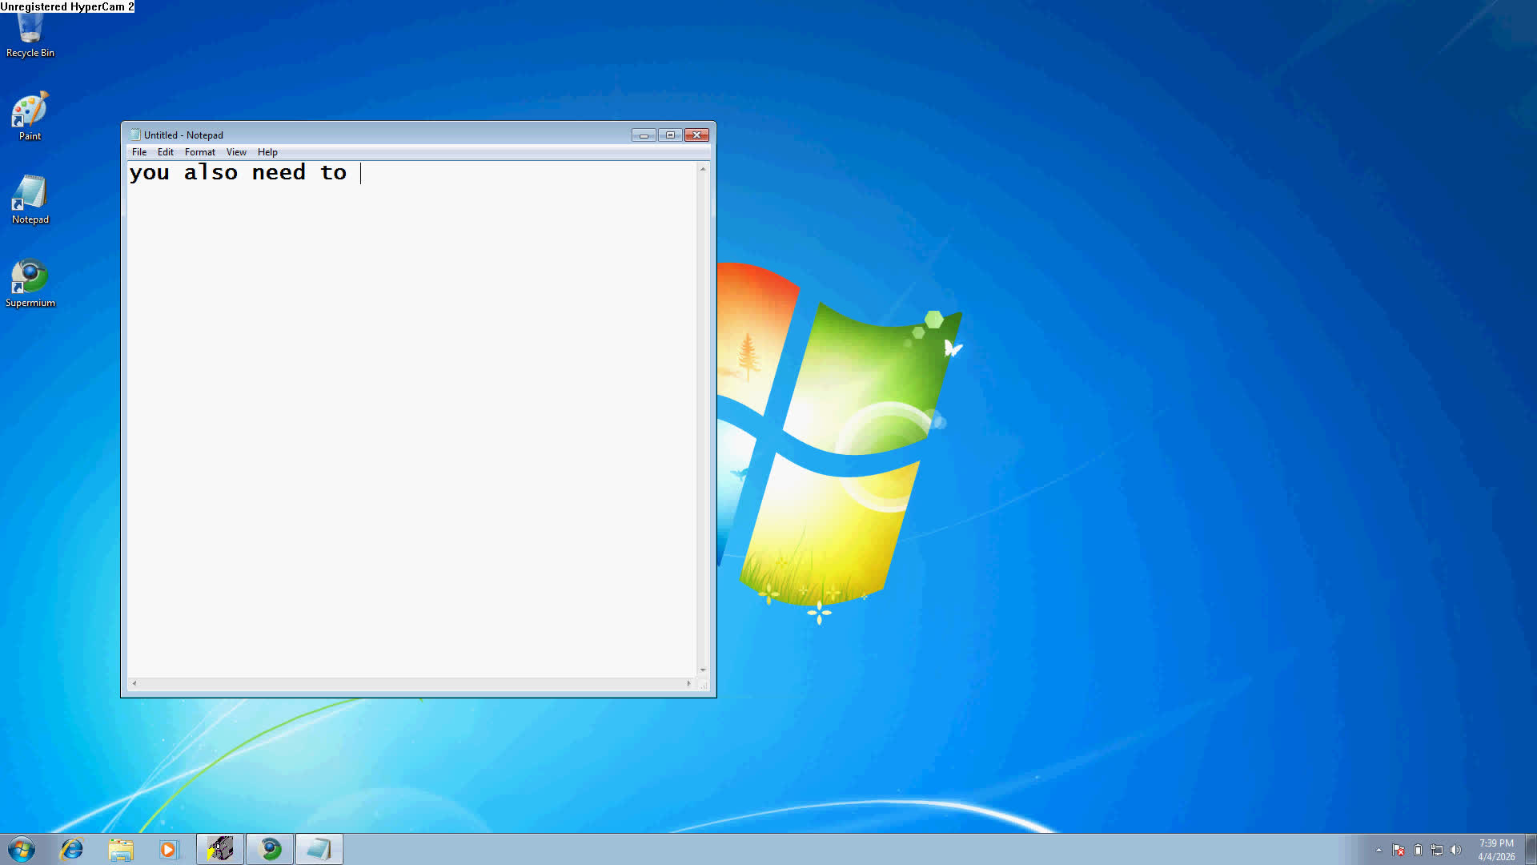Screen dimensions: 1537x865
Task: Maximize the Notepad window
Action: pyautogui.click(x=670, y=135)
